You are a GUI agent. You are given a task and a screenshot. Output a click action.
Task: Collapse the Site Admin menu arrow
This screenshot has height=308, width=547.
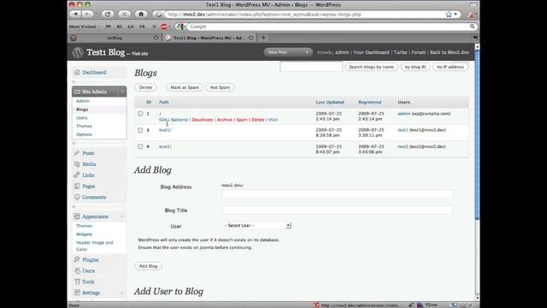(122, 92)
